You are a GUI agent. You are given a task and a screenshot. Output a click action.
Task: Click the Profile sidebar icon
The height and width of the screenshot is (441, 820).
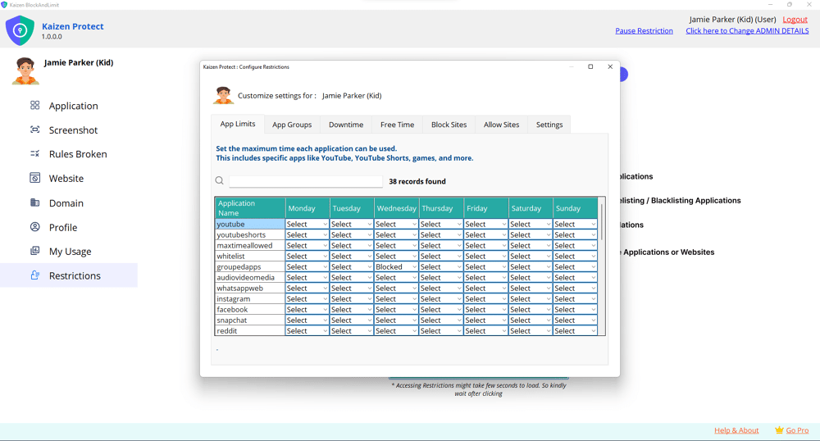[34, 227]
